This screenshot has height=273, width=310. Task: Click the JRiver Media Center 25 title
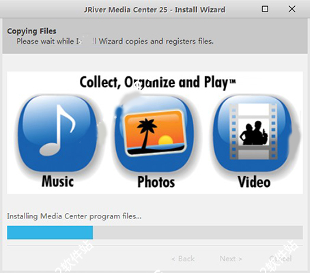tap(154, 10)
